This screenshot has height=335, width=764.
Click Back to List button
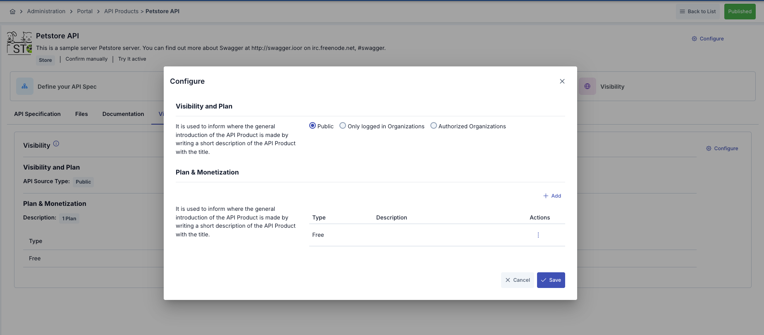click(x=697, y=12)
